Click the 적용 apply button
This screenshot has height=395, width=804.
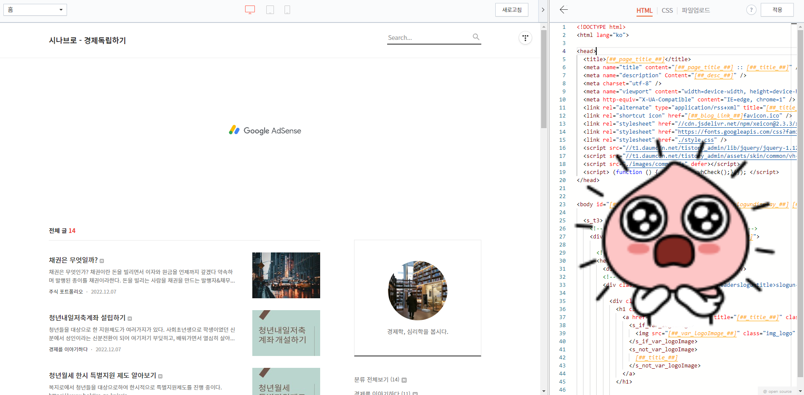click(777, 10)
